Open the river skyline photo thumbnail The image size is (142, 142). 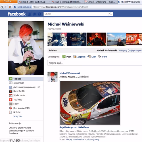(x=116, y=39)
